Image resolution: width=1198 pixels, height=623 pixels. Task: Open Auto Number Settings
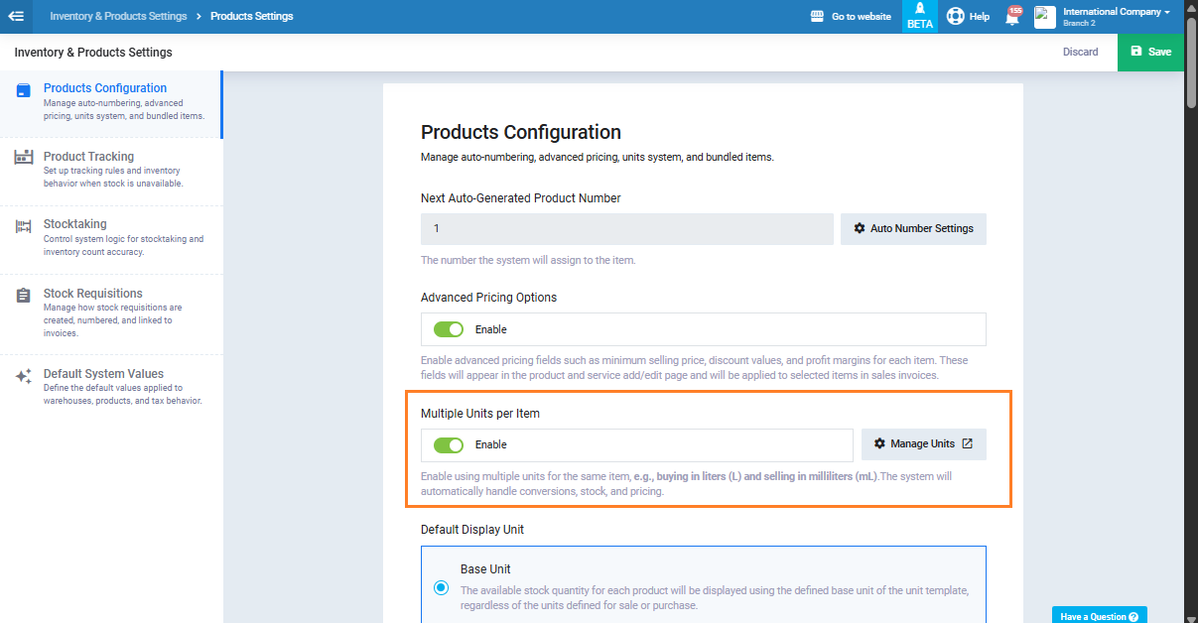pyautogui.click(x=913, y=228)
